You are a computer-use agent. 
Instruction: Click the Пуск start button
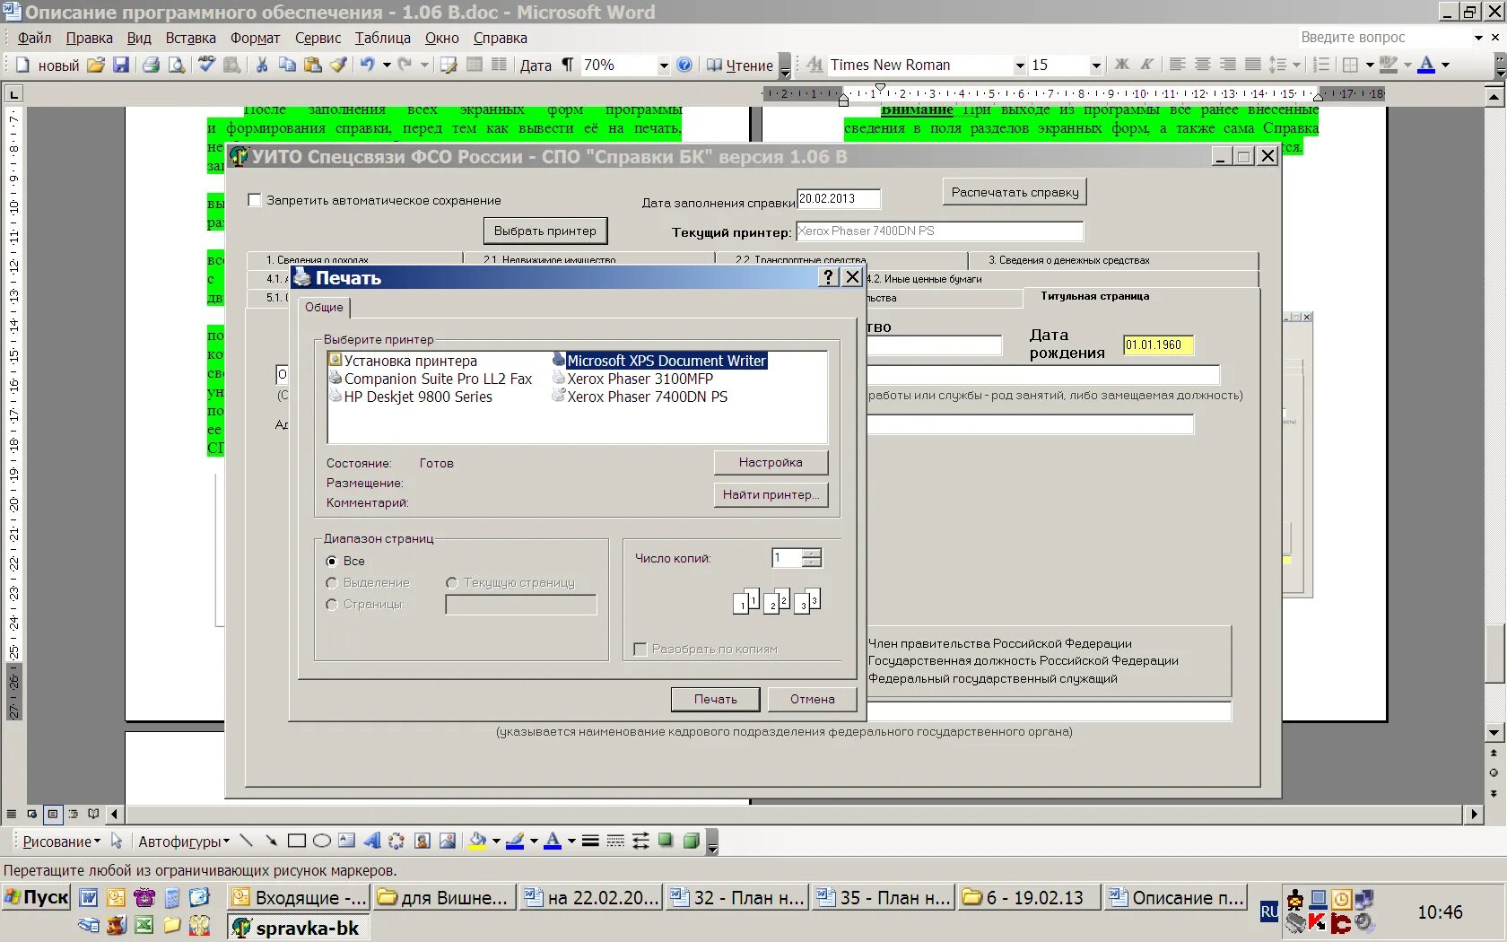(x=36, y=897)
